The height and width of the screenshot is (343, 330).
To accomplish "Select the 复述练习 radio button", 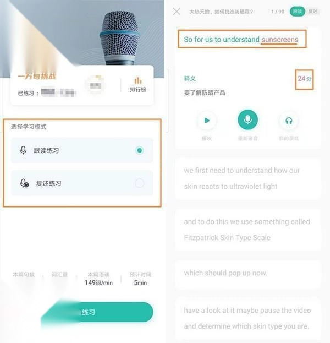I will coord(140,183).
